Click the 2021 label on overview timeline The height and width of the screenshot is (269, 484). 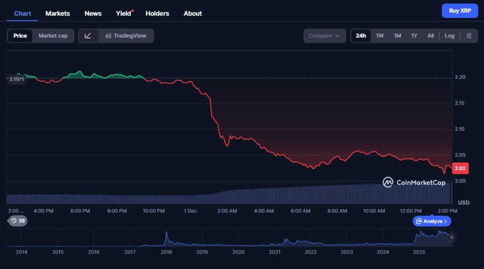[275, 252]
